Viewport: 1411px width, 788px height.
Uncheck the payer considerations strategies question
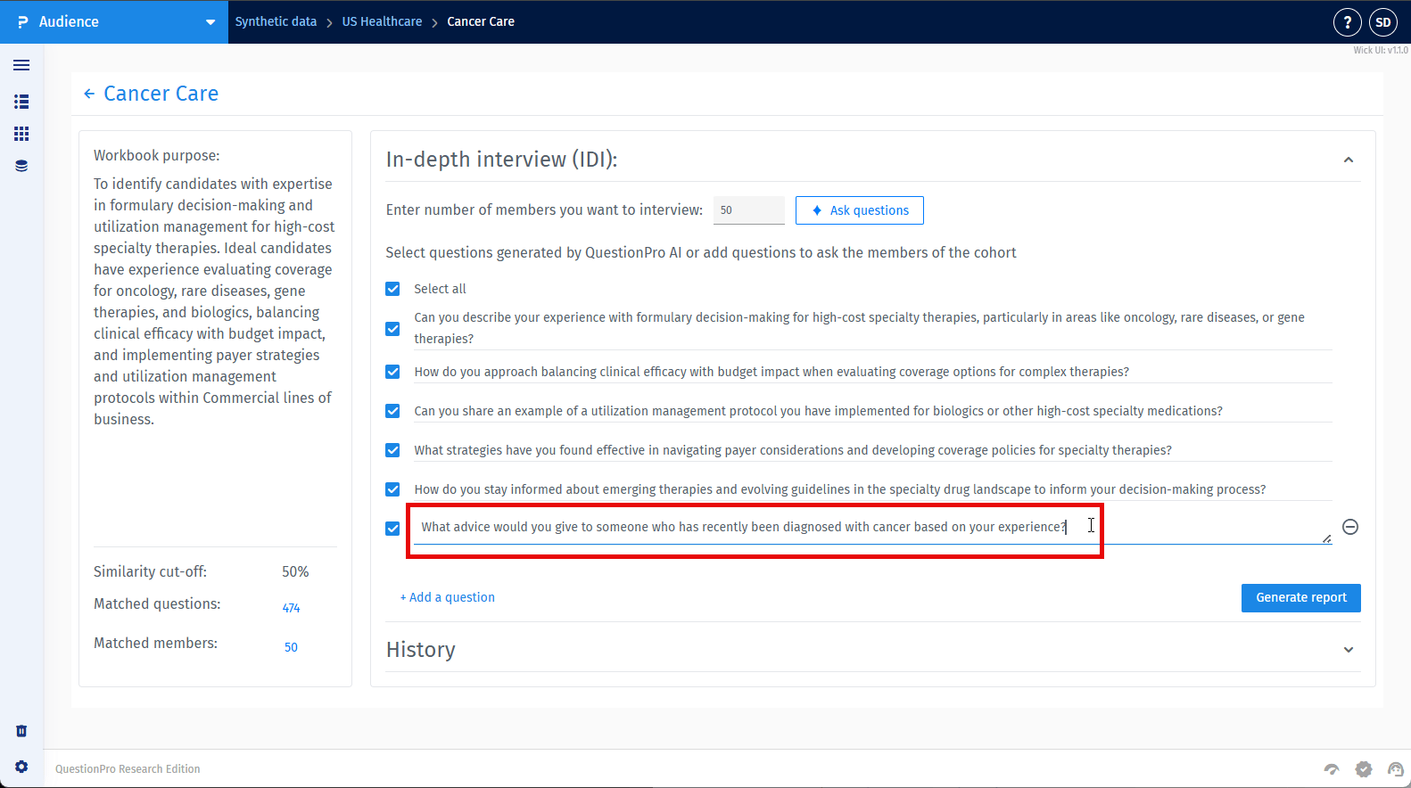[x=392, y=450]
